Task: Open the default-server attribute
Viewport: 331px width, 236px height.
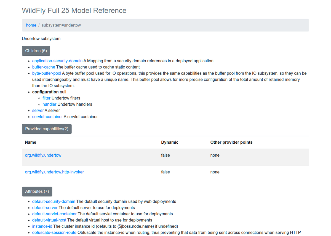Action: point(45,208)
